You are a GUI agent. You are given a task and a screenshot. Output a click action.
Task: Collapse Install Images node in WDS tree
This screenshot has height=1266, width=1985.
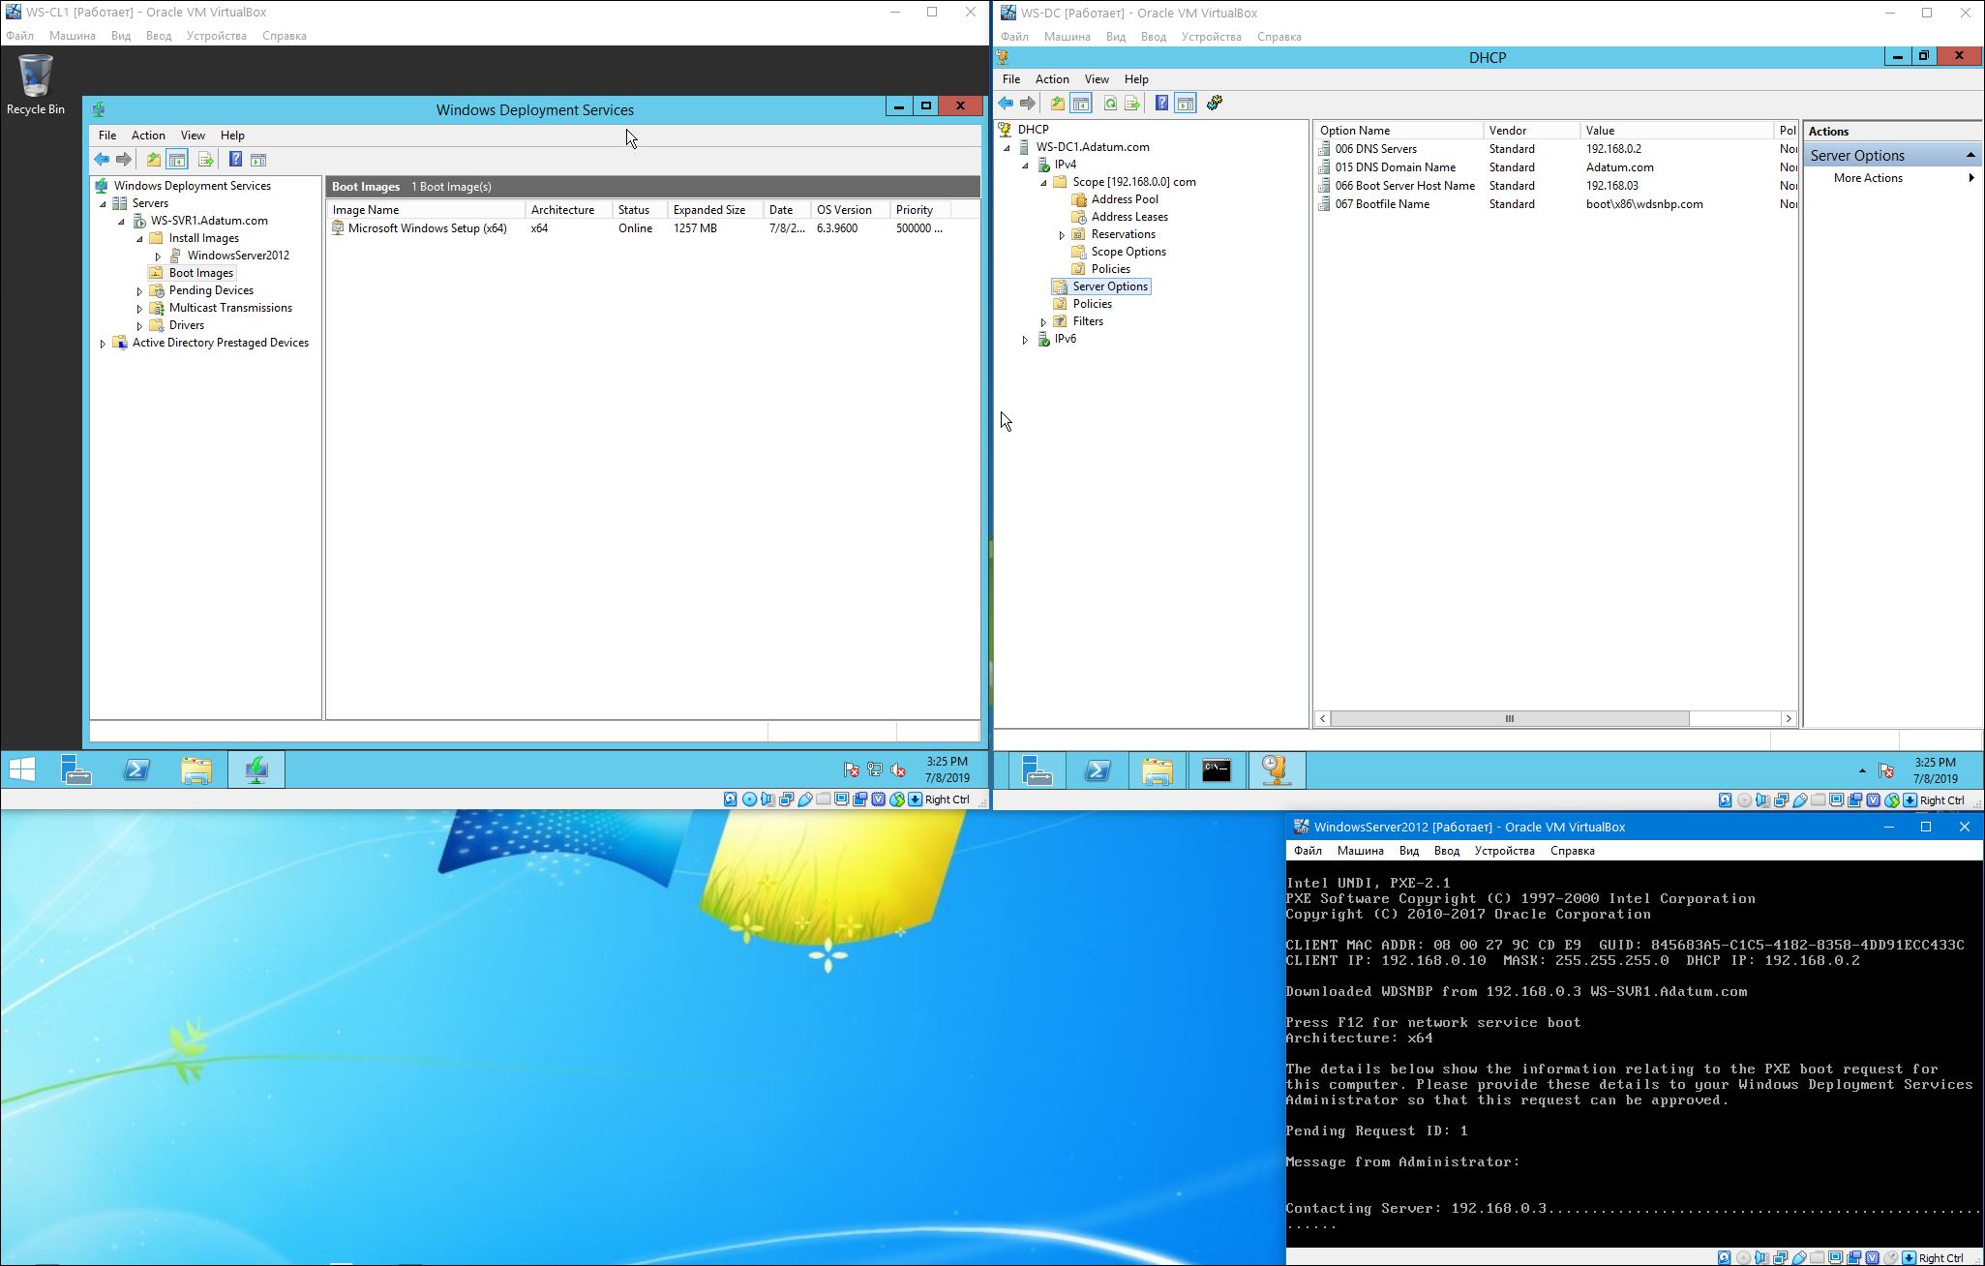[139, 239]
